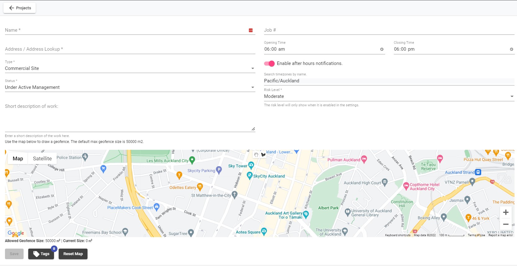
Task: Focus the Address Lookup field
Action: [x=130, y=49]
